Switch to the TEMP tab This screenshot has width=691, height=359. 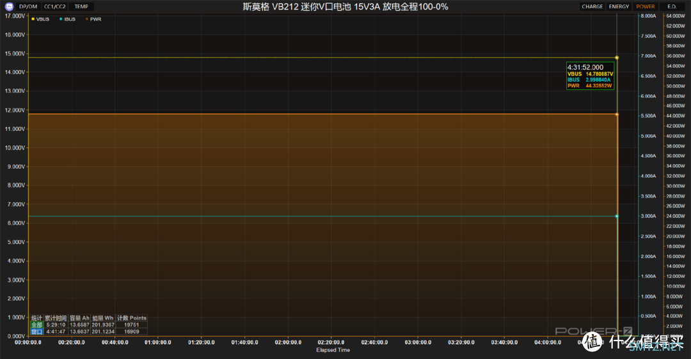pyautogui.click(x=81, y=6)
